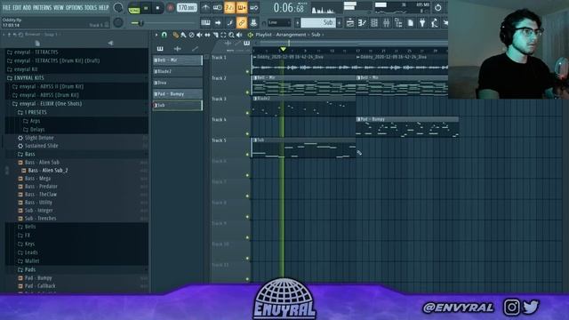Collapse the ! PRESETS folder
The image size is (569, 320).
click(x=36, y=113)
